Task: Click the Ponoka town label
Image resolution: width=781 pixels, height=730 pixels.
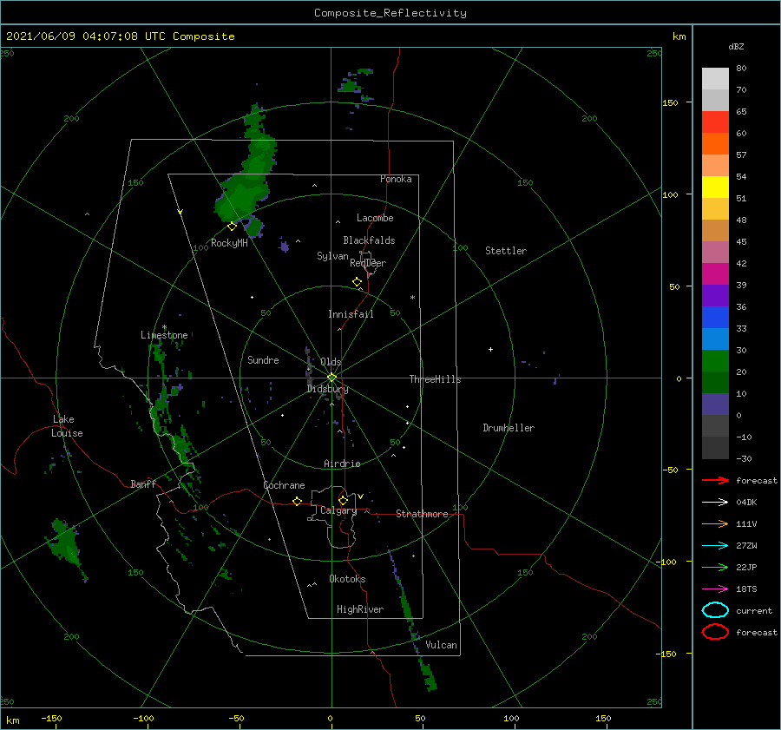Action: (x=396, y=179)
